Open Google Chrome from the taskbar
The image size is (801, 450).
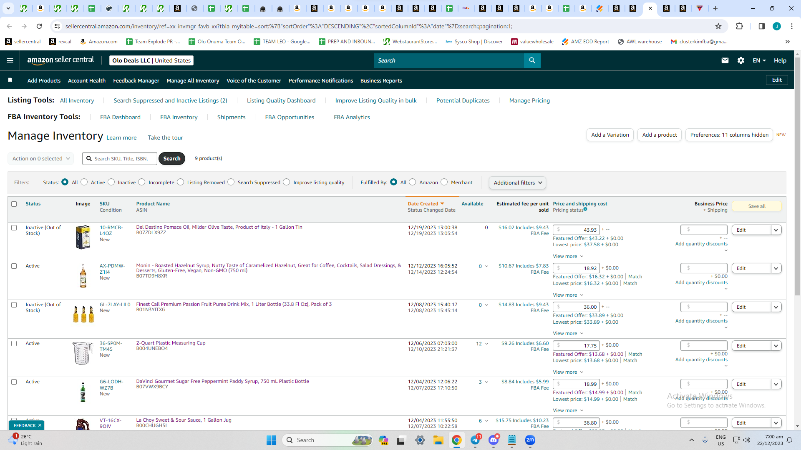tap(457, 440)
